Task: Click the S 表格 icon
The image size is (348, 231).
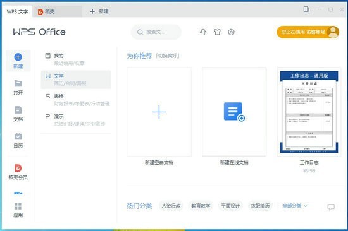Action: [x=47, y=96]
